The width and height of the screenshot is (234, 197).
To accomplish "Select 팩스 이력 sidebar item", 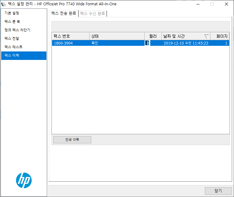I will click(24, 56).
